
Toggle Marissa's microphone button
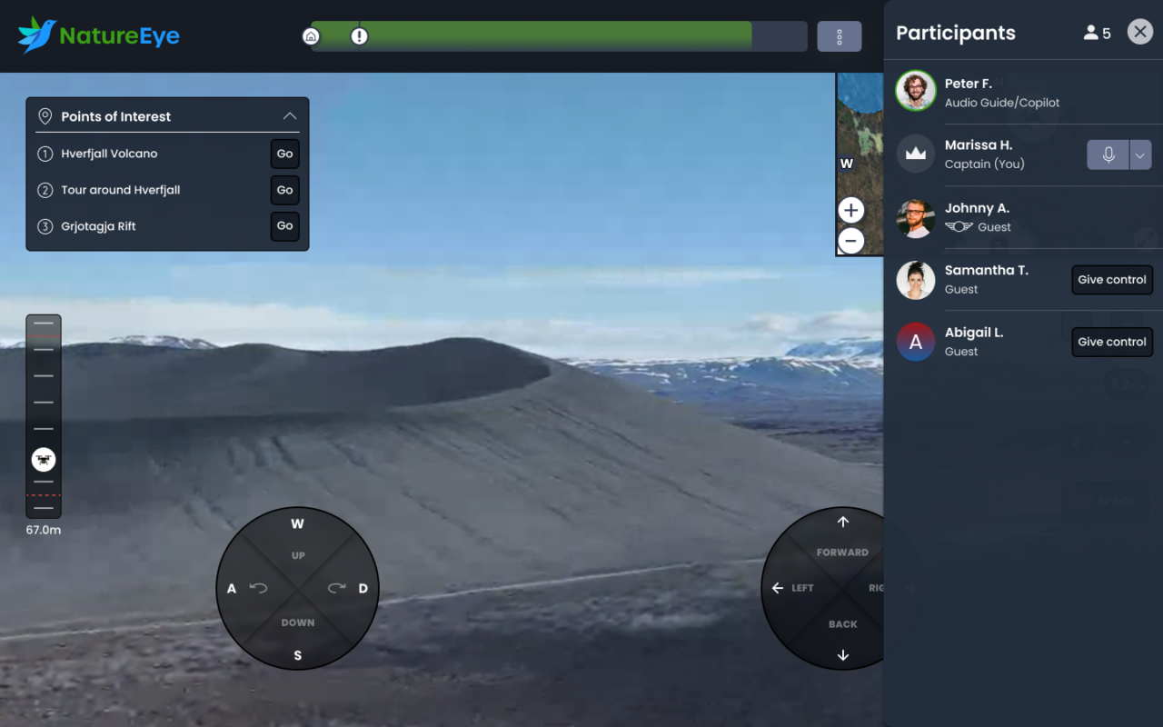[1108, 154]
